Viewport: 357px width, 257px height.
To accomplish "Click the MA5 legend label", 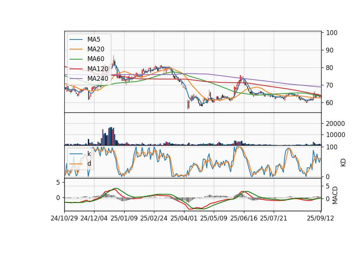I will click(x=94, y=39).
